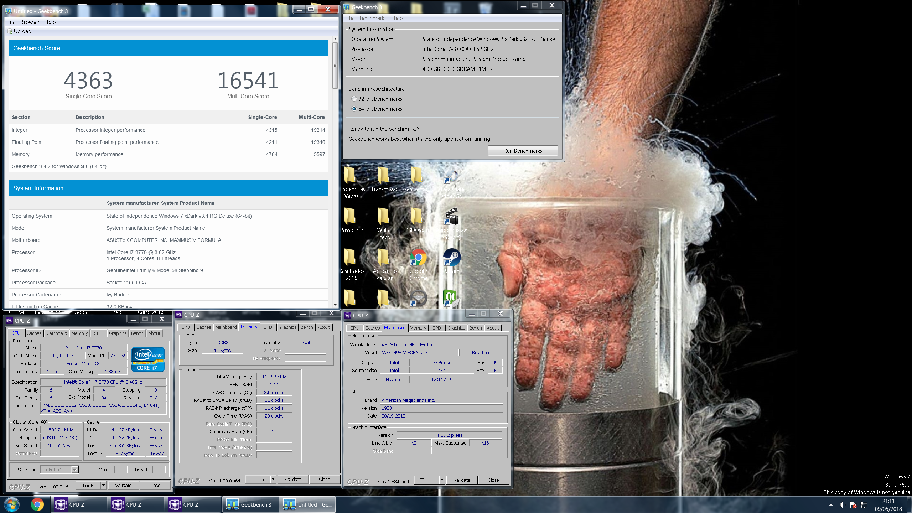Expand Tools dropdown arrow in CPU-Z CPU window
The width and height of the screenshot is (912, 513).
(x=103, y=485)
